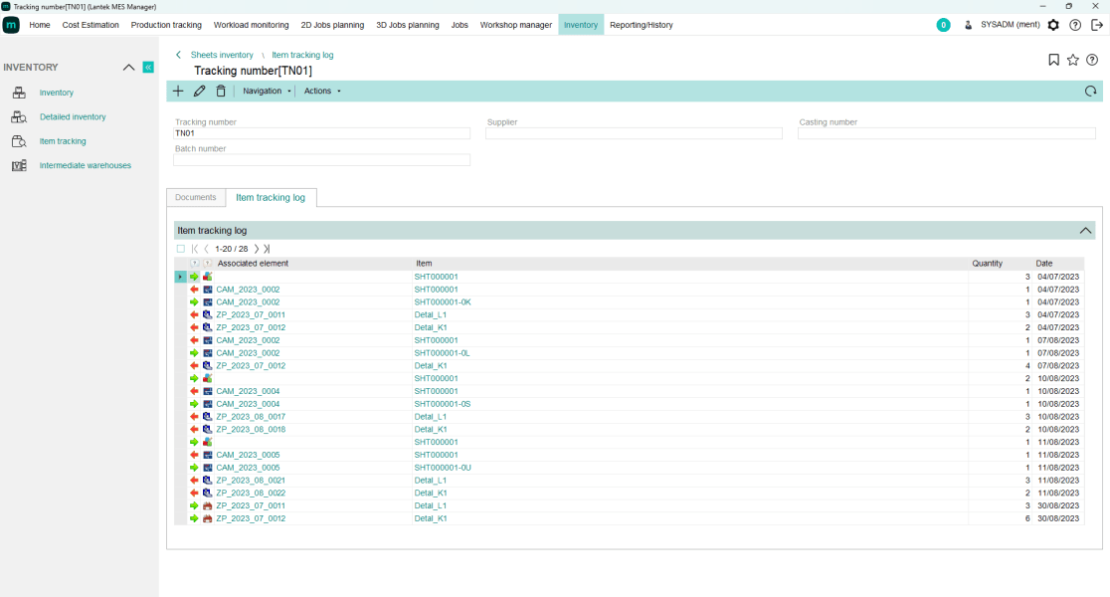The height and width of the screenshot is (597, 1110).
Task: Open the CAM_2023_0004 associated element link
Action: point(248,391)
